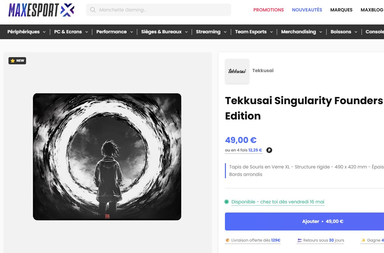
Task: Open the Sièges & Bureaux category
Action: tap(161, 32)
